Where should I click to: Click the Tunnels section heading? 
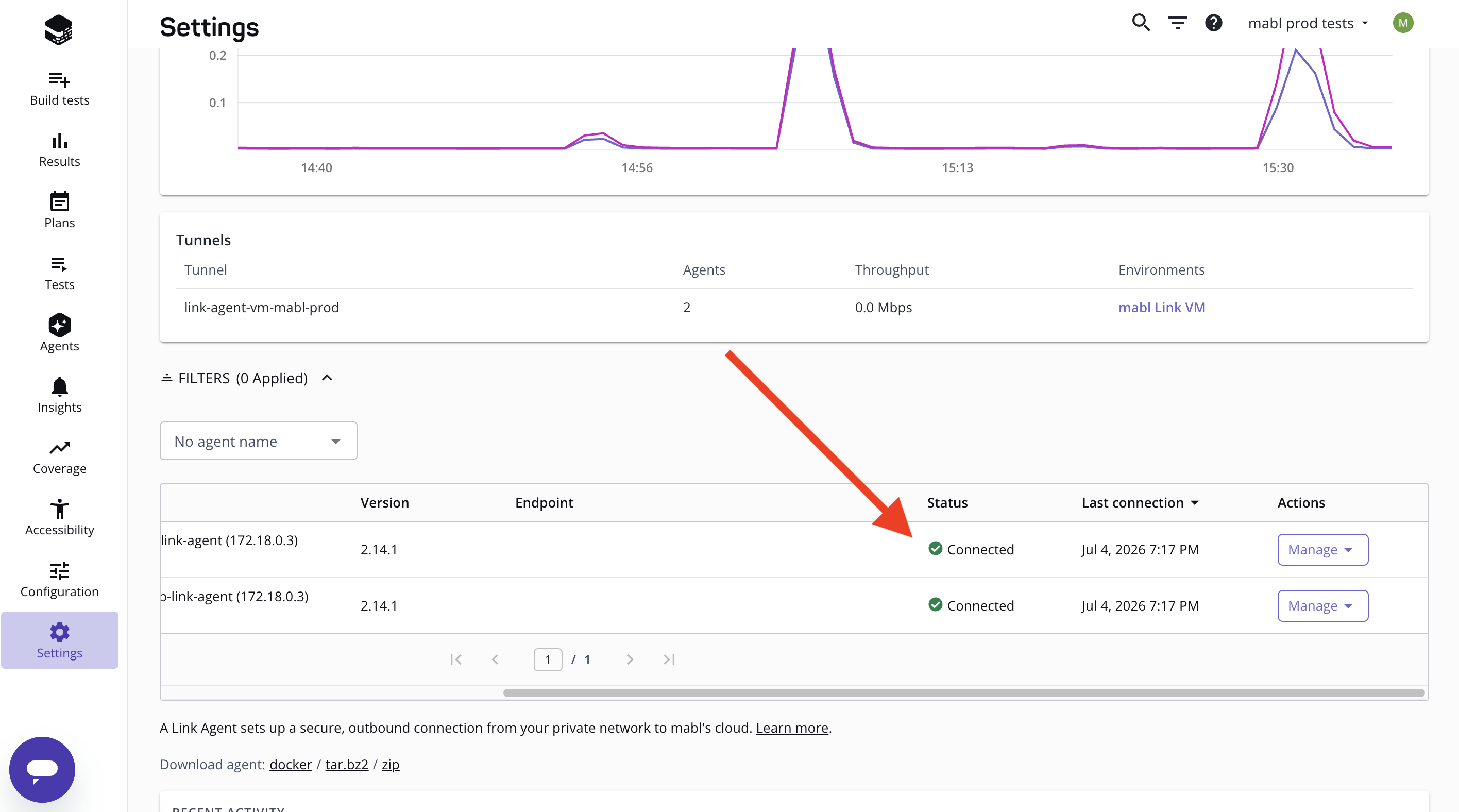[203, 240]
